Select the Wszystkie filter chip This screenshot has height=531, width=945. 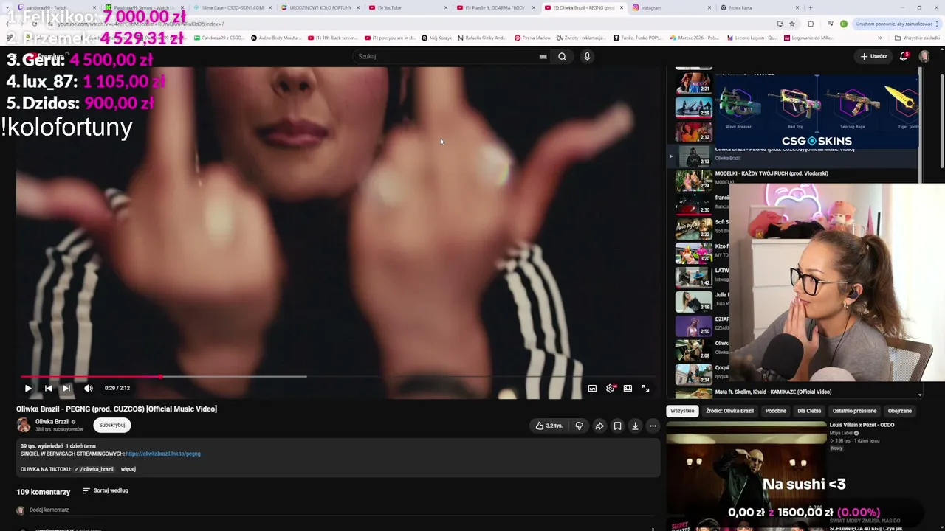coord(682,411)
